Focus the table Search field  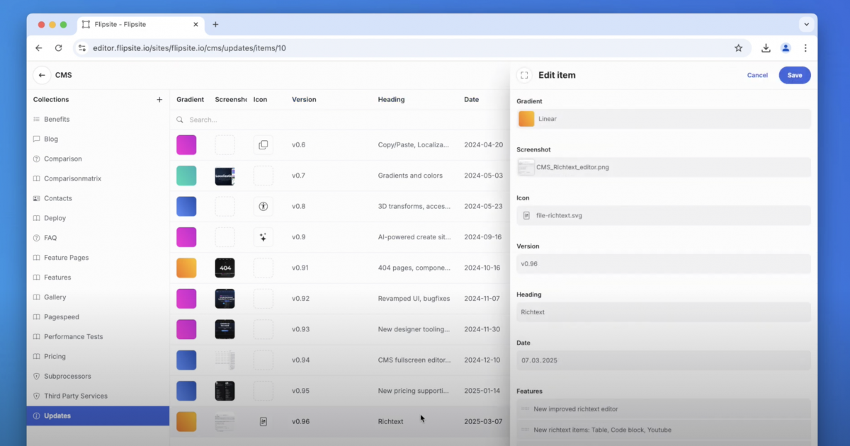pos(340,120)
